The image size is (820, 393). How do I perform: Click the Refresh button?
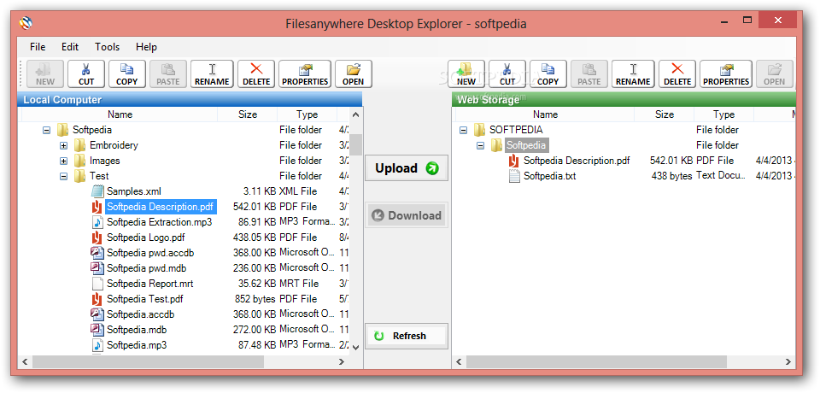pos(407,336)
